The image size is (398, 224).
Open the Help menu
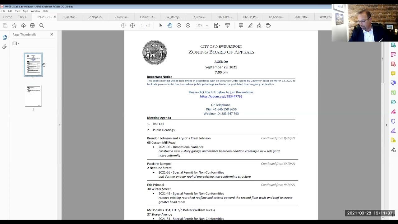[x=45, y=11]
